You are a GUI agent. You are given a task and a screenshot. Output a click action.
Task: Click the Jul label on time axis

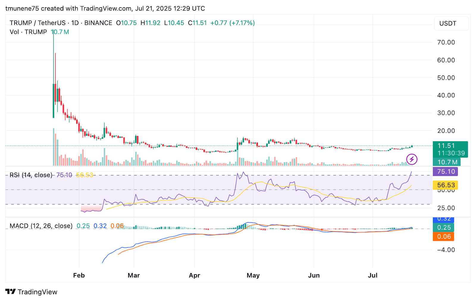click(372, 275)
